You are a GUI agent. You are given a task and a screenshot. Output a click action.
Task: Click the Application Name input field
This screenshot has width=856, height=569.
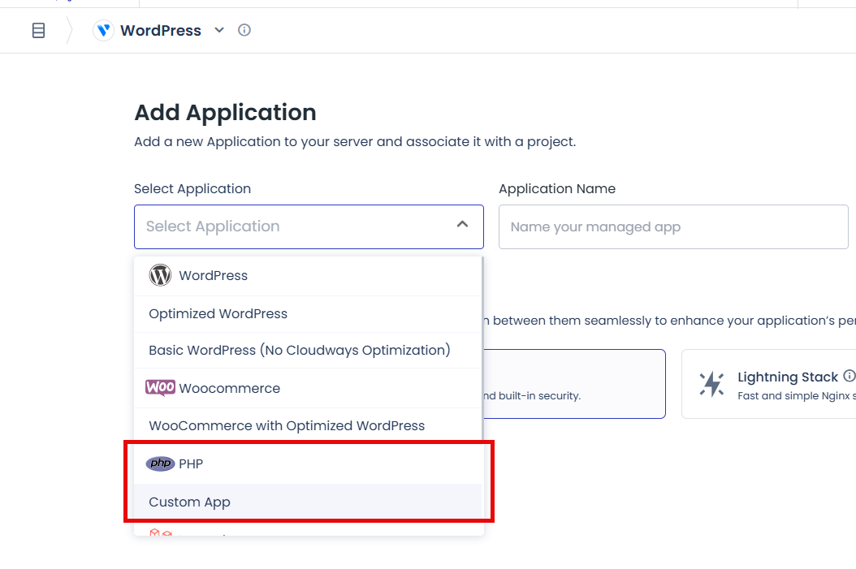(x=673, y=227)
